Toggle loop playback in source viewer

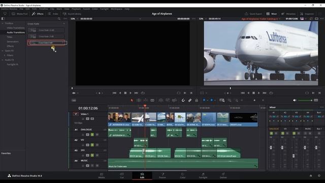[x=143, y=93]
